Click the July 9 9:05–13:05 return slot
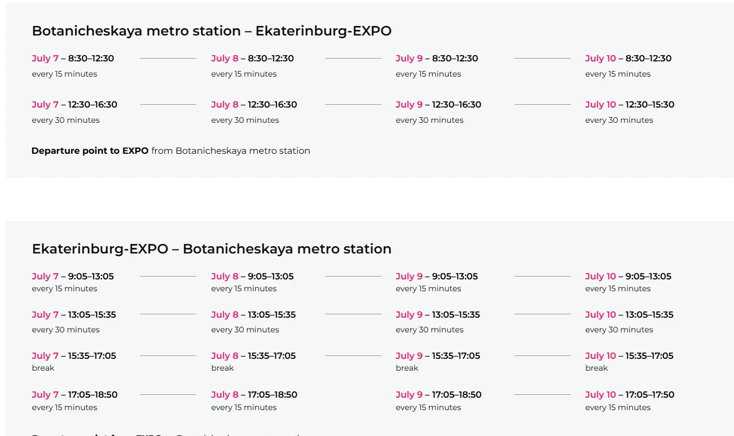The image size is (734, 436). [437, 277]
